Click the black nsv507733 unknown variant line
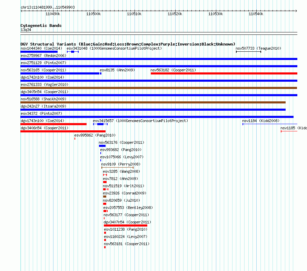Viewport: 307px width, 271px height. (248, 52)
